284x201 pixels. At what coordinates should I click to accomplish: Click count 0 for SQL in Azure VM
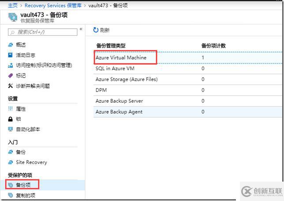[x=203, y=68]
